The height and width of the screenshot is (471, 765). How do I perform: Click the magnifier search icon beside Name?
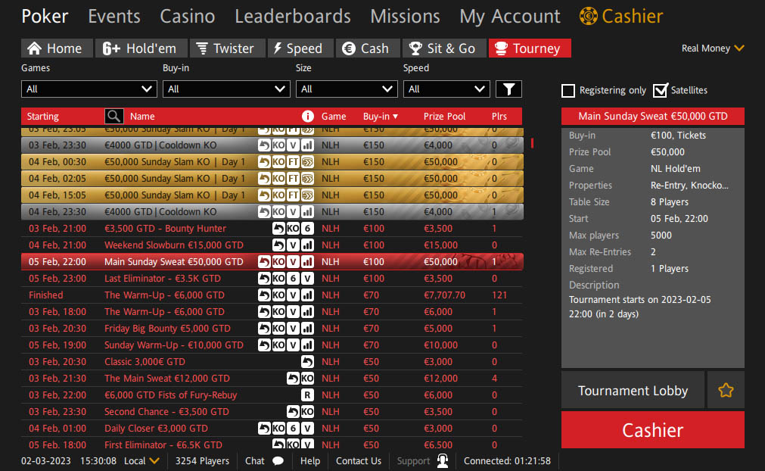tap(114, 116)
